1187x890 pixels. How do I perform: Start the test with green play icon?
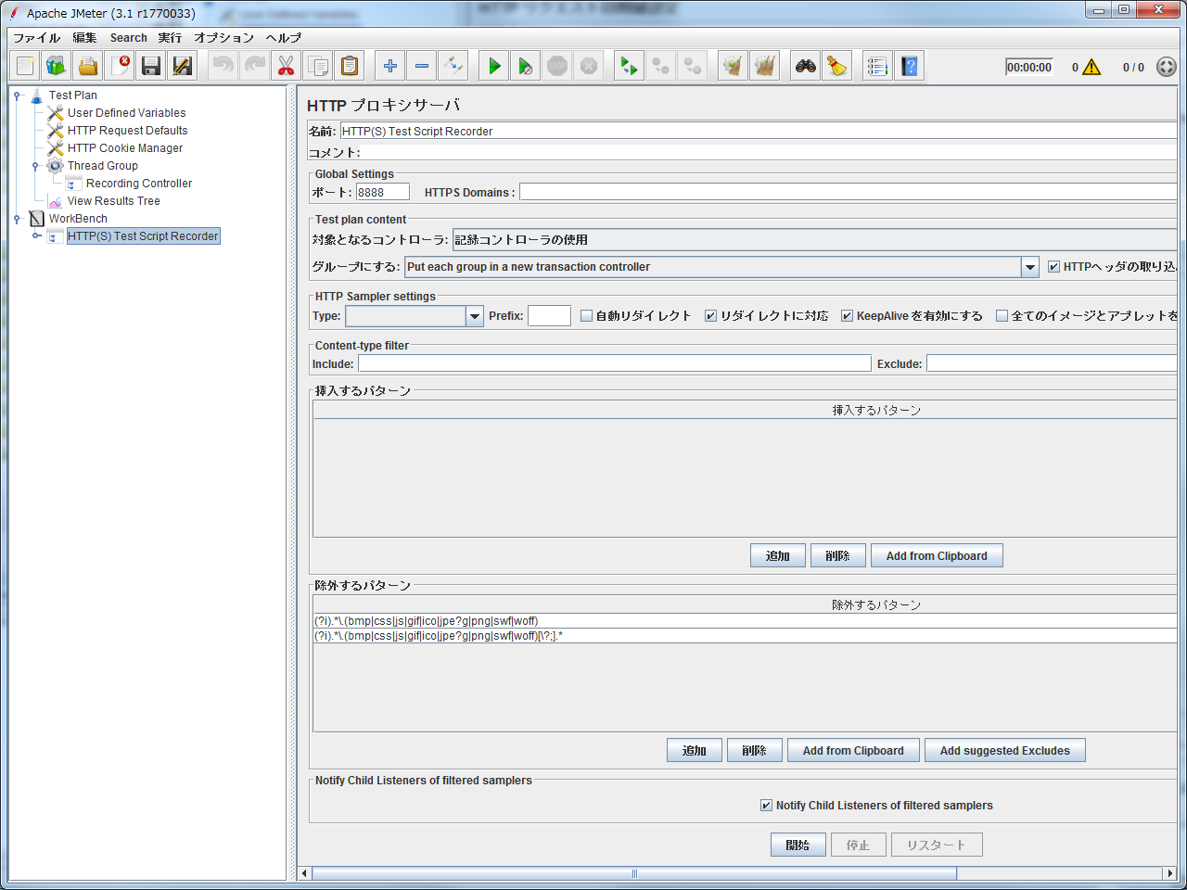coord(494,66)
